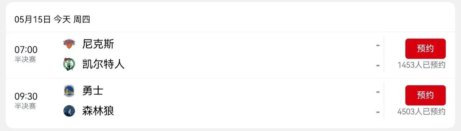
Task: Click the 05月15日 今天 周四 date header
Action: (x=52, y=19)
